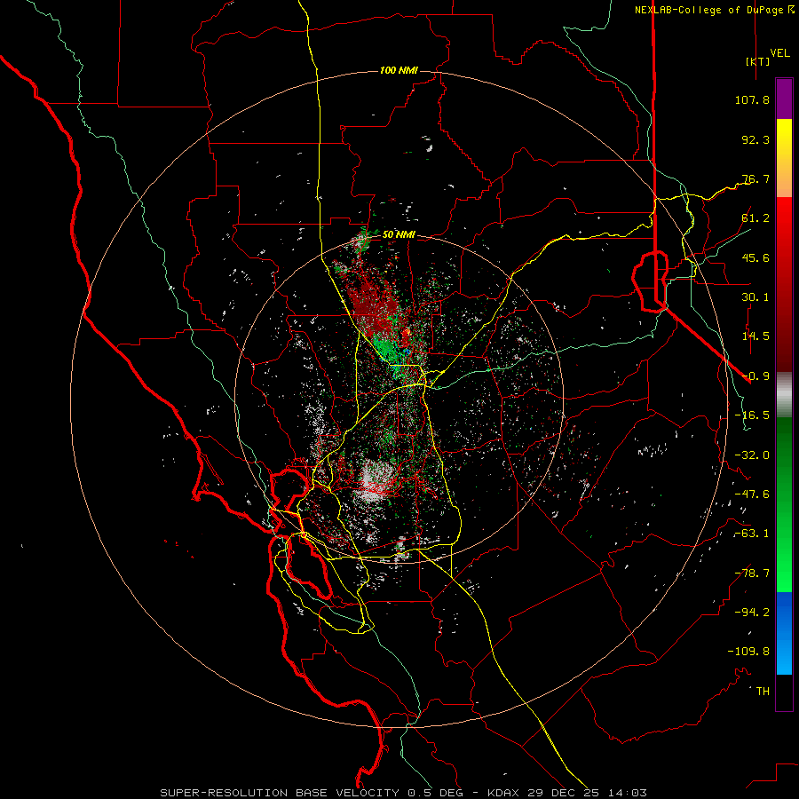Select the 30.1 legend value

(x=755, y=297)
